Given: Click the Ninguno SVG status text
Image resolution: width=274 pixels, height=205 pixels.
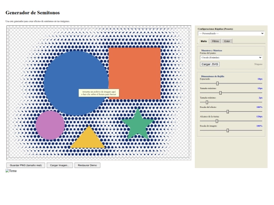Looking at the screenshot, I should 258,64.
